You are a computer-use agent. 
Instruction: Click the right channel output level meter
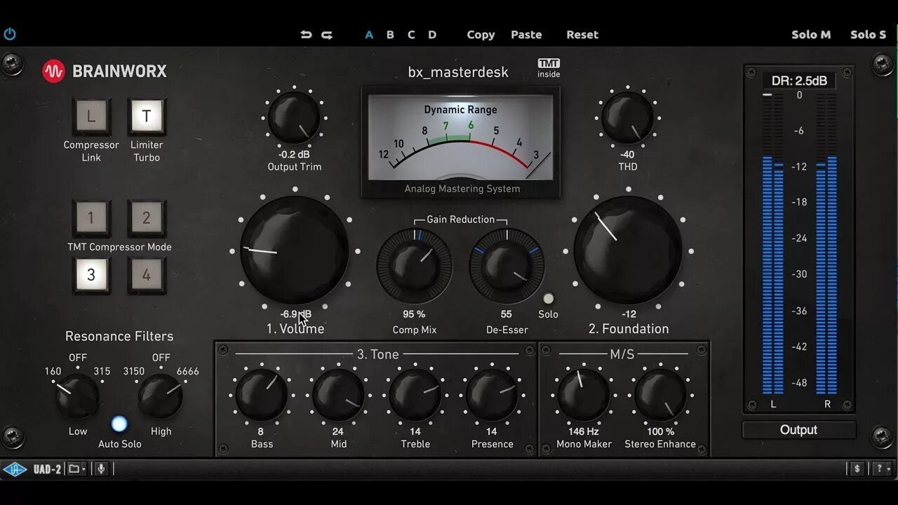click(826, 243)
